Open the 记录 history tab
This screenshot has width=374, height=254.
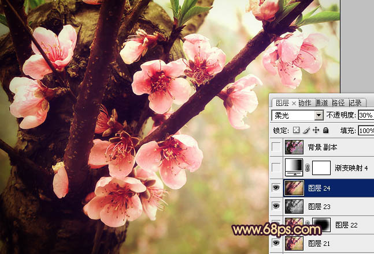click(355, 103)
